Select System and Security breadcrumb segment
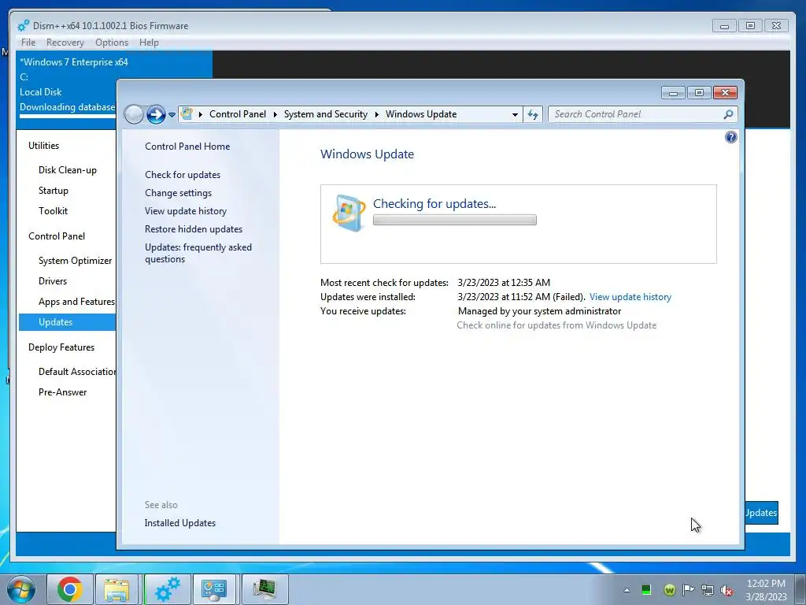 [325, 114]
